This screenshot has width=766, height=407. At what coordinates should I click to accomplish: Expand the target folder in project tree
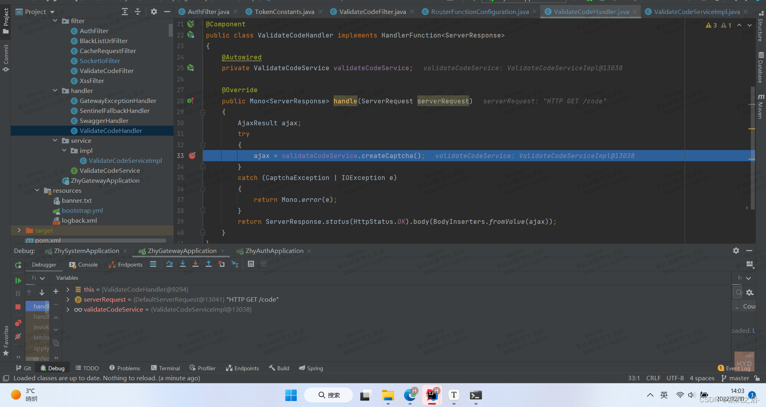click(19, 230)
